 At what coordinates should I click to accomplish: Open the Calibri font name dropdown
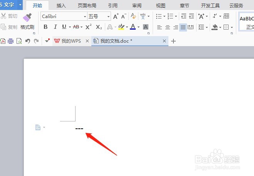click(x=85, y=17)
